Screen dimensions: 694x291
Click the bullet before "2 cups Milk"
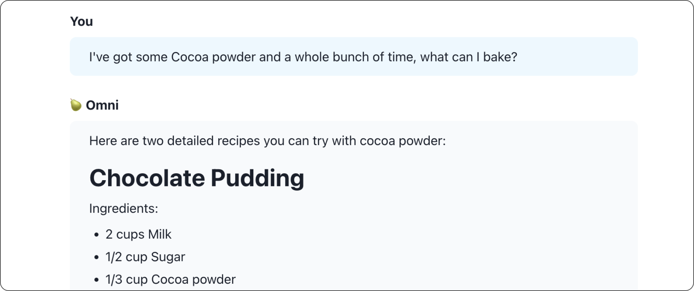click(96, 235)
